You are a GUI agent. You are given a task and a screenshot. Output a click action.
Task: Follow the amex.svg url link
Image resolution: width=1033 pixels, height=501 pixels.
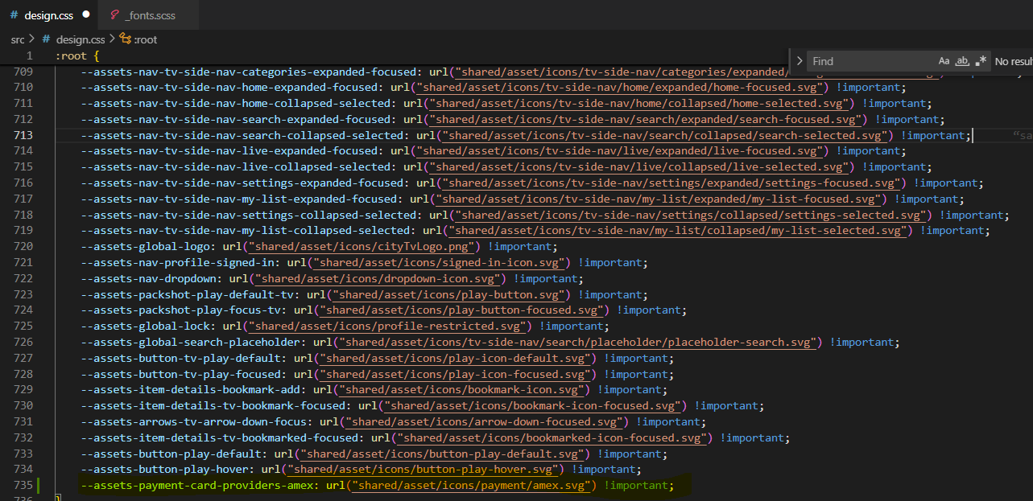pos(472,485)
